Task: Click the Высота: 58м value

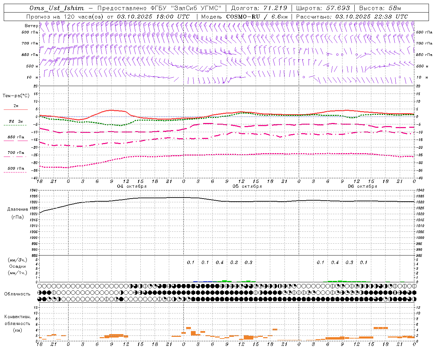Action: tap(380, 8)
